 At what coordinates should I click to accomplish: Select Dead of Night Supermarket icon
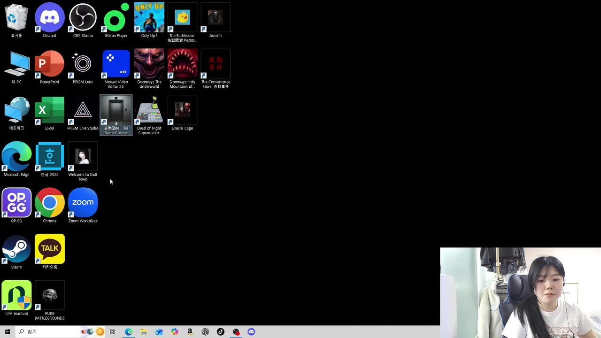point(149,115)
